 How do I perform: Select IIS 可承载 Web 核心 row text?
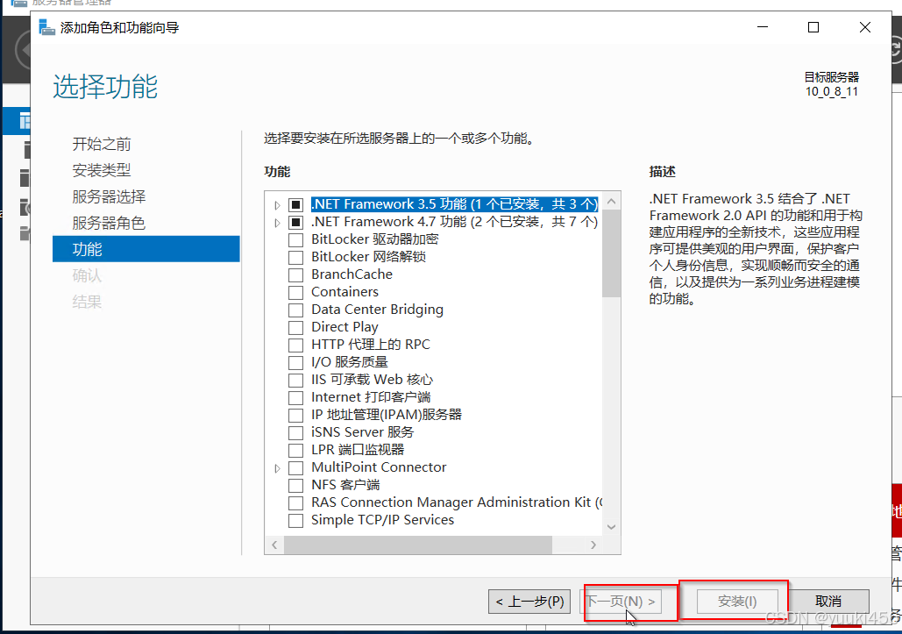372,380
